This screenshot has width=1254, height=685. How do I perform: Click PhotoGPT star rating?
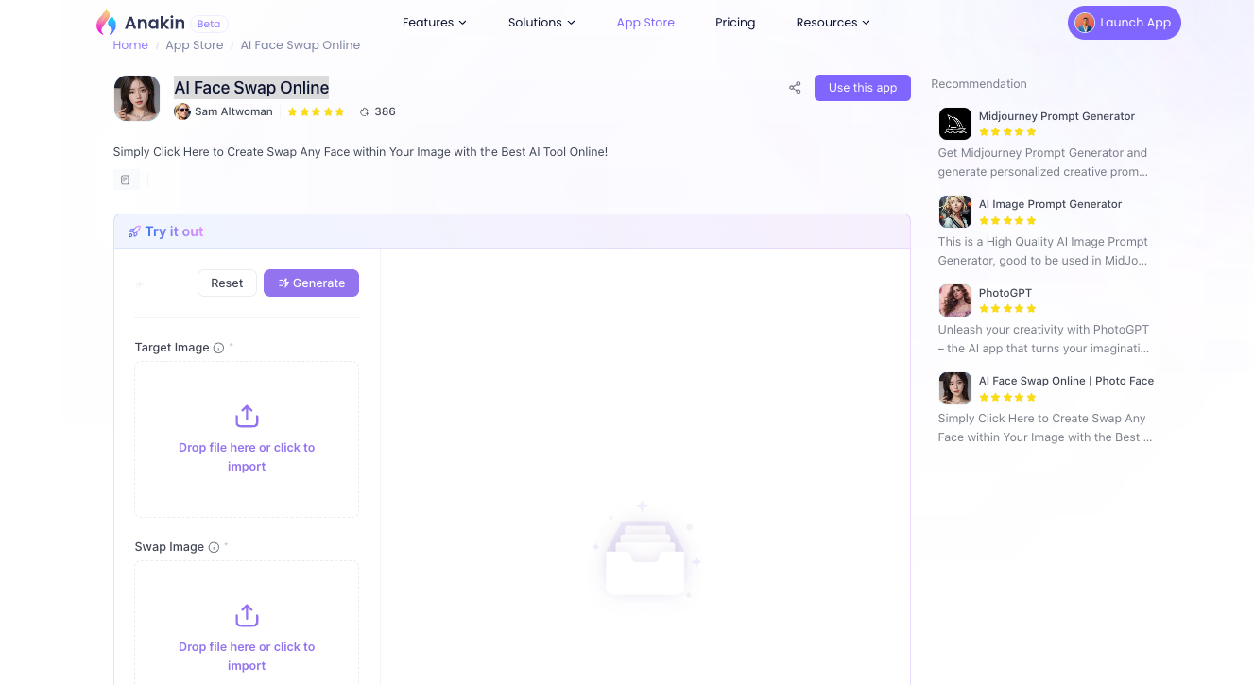click(1007, 309)
